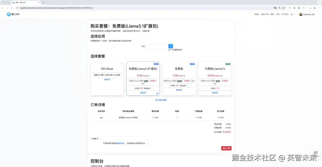The width and height of the screenshot is (322, 167).
Task: Close the 购买 - 智汇API browser tab
Action: pyautogui.click(x=38, y=2)
